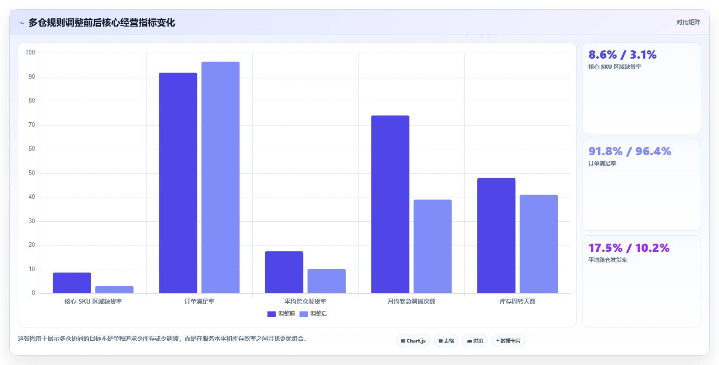Click the 调整后 bar for 核心 SKU 区域缺货率
Image resolution: width=719 pixels, height=365 pixels.
pyautogui.click(x=114, y=289)
